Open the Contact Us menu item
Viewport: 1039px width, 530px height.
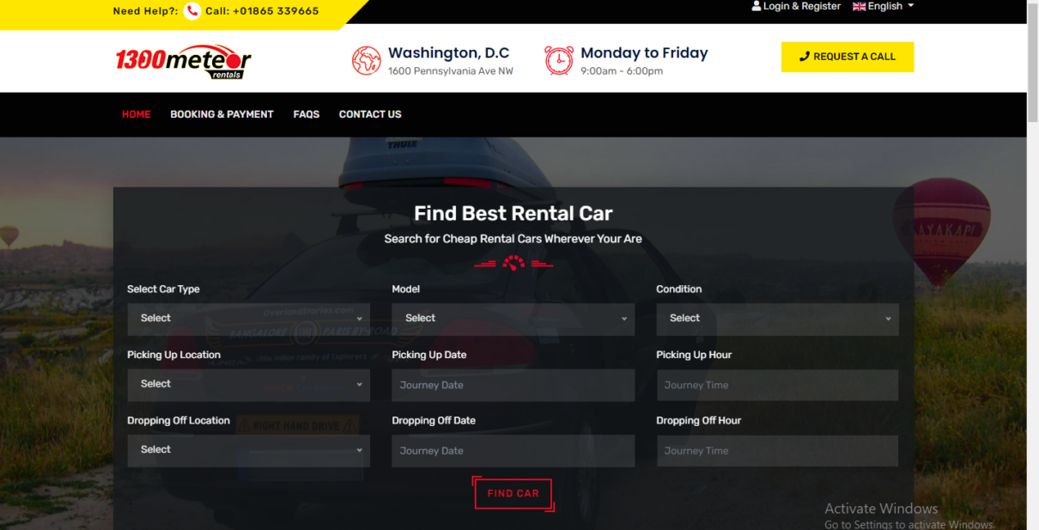point(370,114)
